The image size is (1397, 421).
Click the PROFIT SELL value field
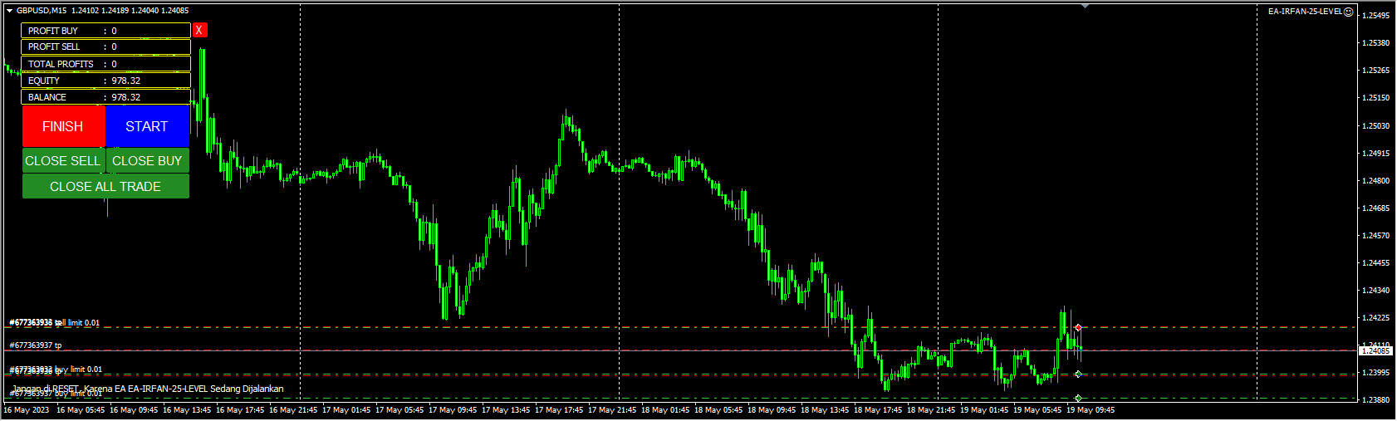point(105,47)
